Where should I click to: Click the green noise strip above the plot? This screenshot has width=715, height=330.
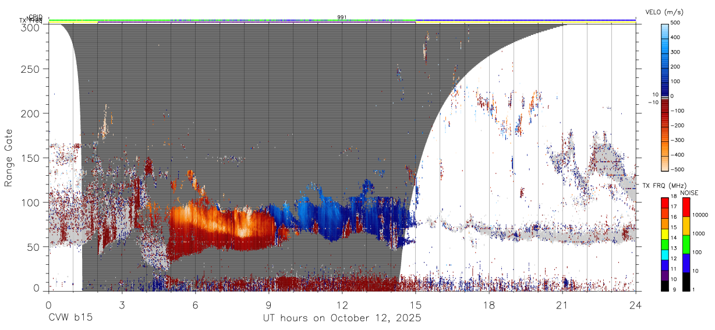click(233, 19)
